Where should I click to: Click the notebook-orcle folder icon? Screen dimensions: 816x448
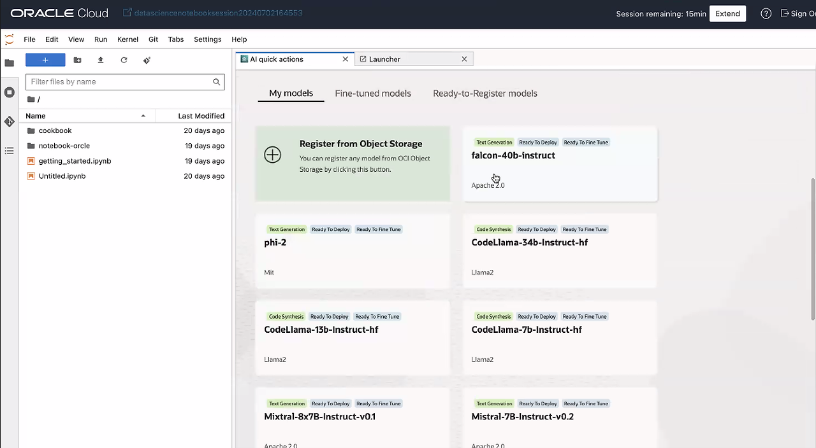(x=31, y=146)
